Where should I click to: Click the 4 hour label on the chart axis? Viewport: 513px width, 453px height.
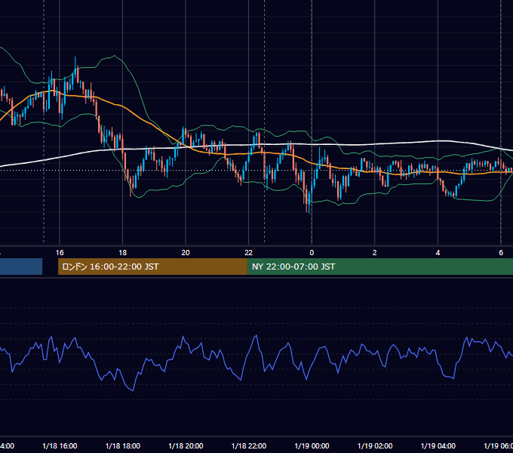(438, 252)
